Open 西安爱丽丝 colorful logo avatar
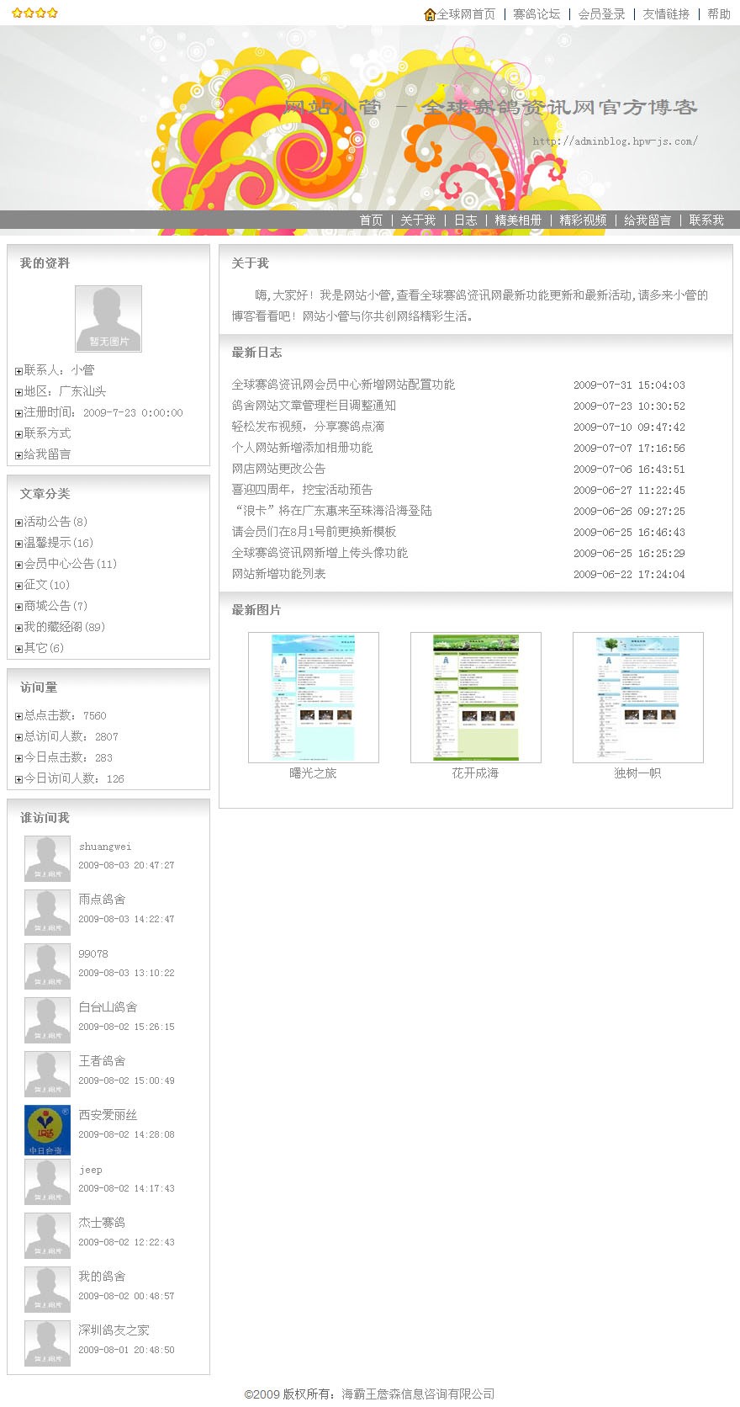Viewport: 740px width, 1407px height. point(48,1130)
